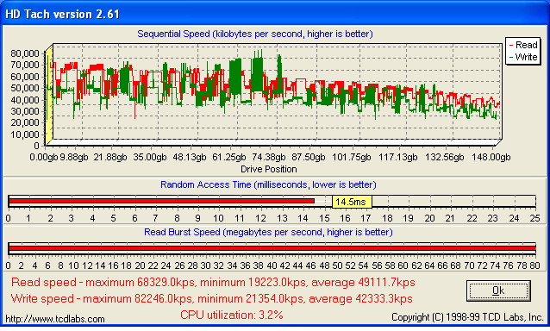Click the yellow left wall of the chart
The height and width of the screenshot is (331, 550).
point(49,95)
